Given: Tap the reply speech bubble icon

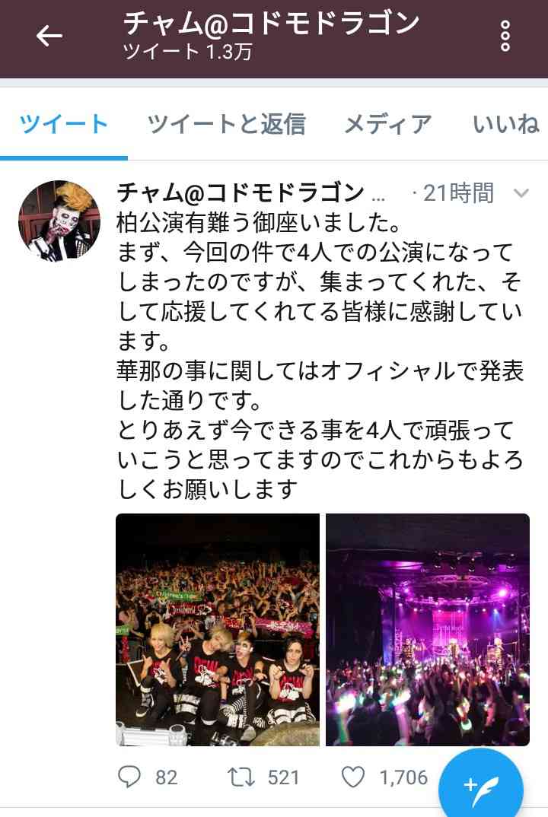Looking at the screenshot, I should pos(129,777).
